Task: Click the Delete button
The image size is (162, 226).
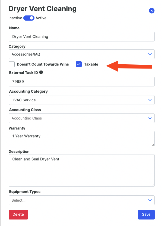Action: [18, 214]
